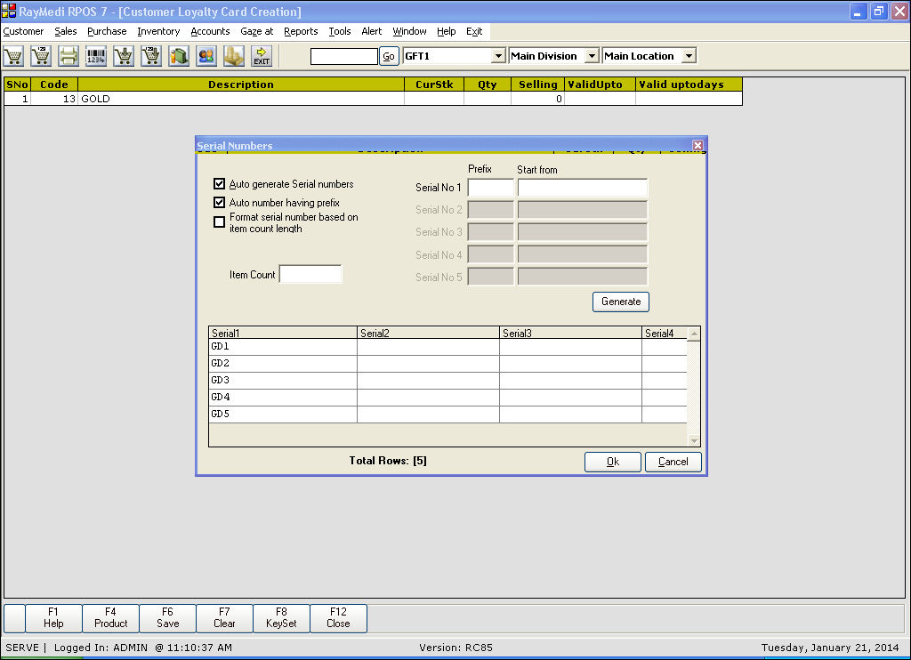The image size is (911, 660).
Task: Open the Inventory menu
Action: tap(158, 31)
